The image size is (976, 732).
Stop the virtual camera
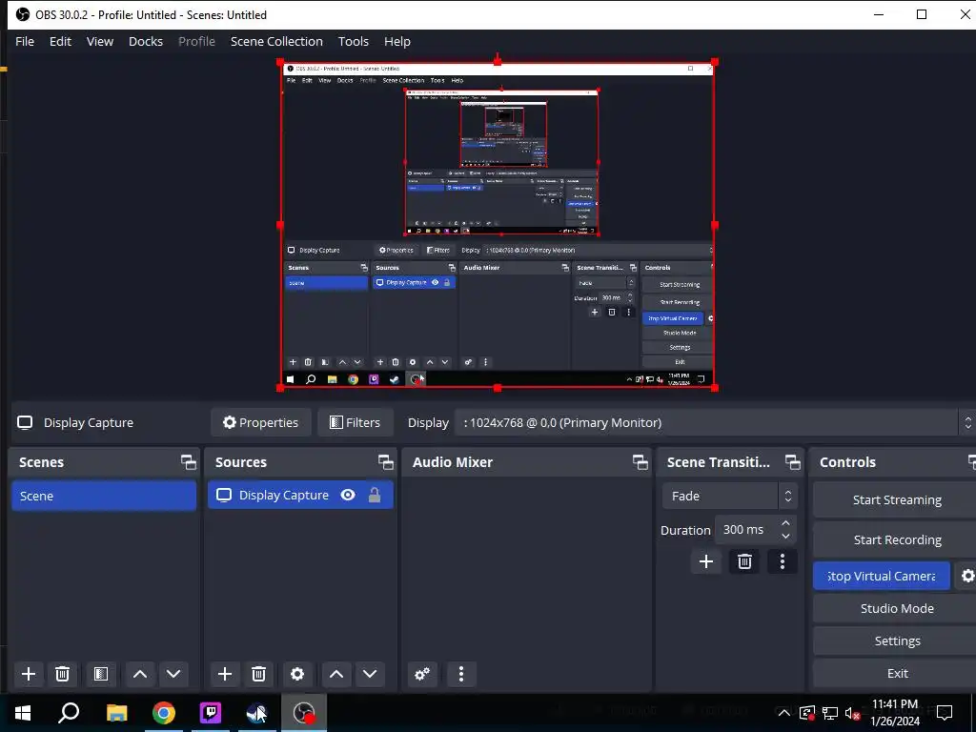click(882, 576)
